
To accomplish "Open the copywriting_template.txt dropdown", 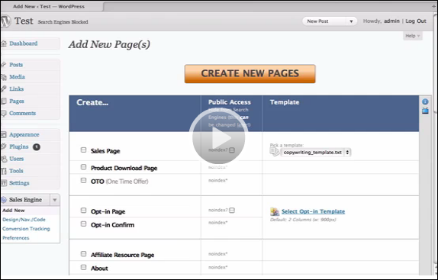I will point(316,153).
